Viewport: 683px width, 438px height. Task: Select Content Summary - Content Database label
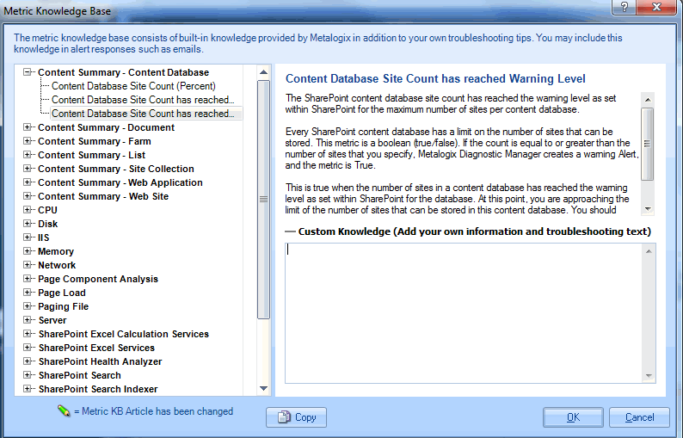(123, 72)
